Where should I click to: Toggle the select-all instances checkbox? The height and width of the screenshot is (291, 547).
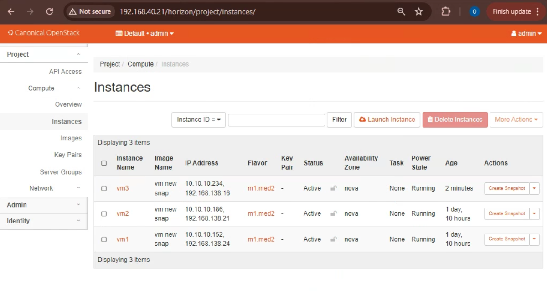(104, 163)
